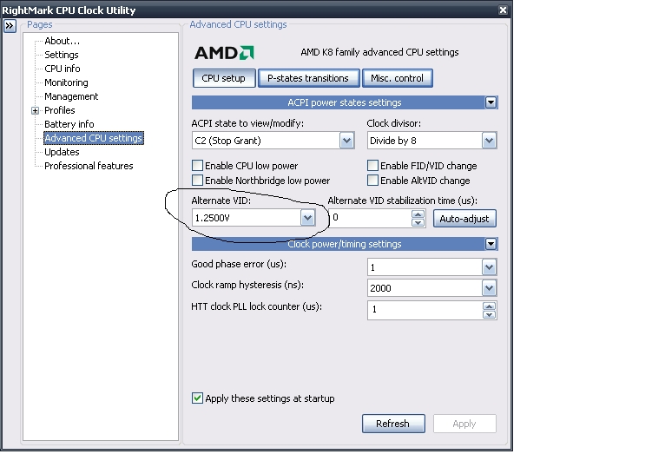
Task: Open the About... page
Action: (x=62, y=41)
